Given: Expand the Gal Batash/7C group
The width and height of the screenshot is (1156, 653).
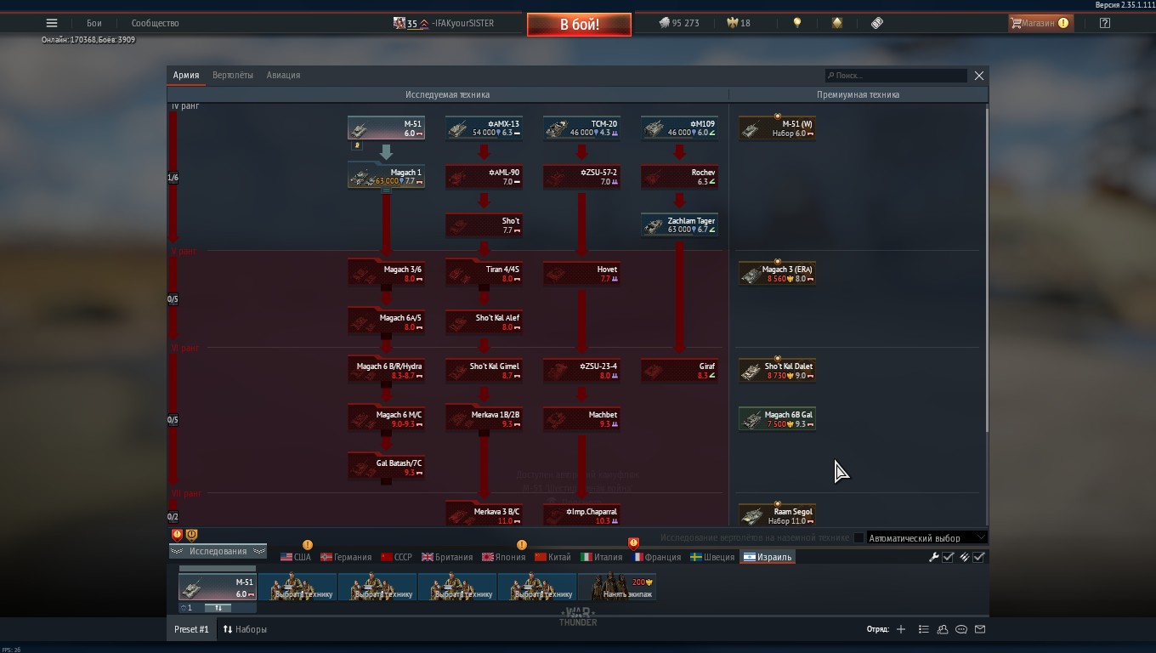Looking at the screenshot, I should (x=386, y=468).
